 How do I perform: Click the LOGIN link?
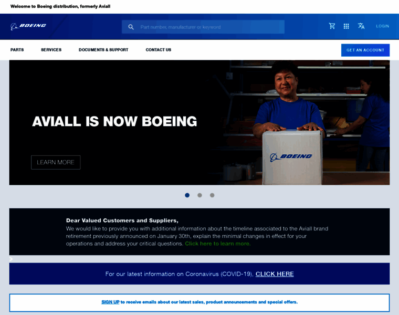[382, 26]
